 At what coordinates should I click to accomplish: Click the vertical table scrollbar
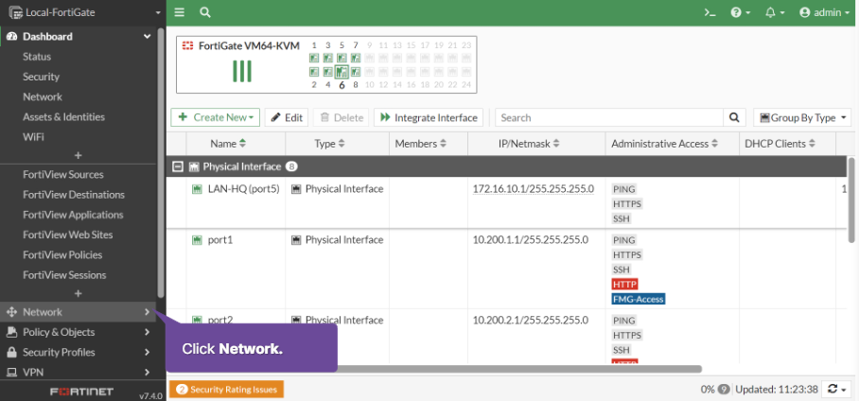pyautogui.click(x=851, y=200)
